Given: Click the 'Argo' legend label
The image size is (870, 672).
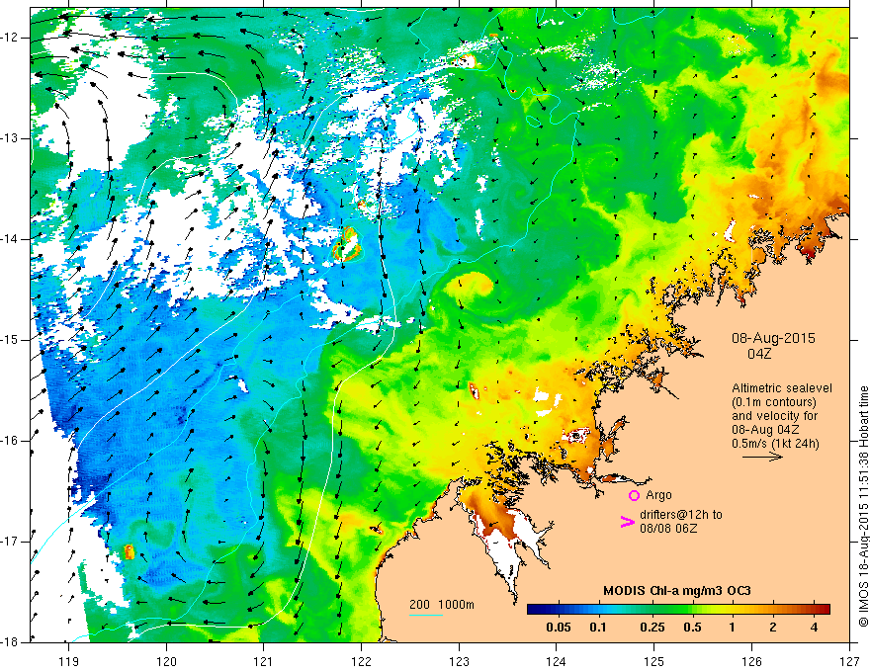Looking at the screenshot, I should [658, 495].
